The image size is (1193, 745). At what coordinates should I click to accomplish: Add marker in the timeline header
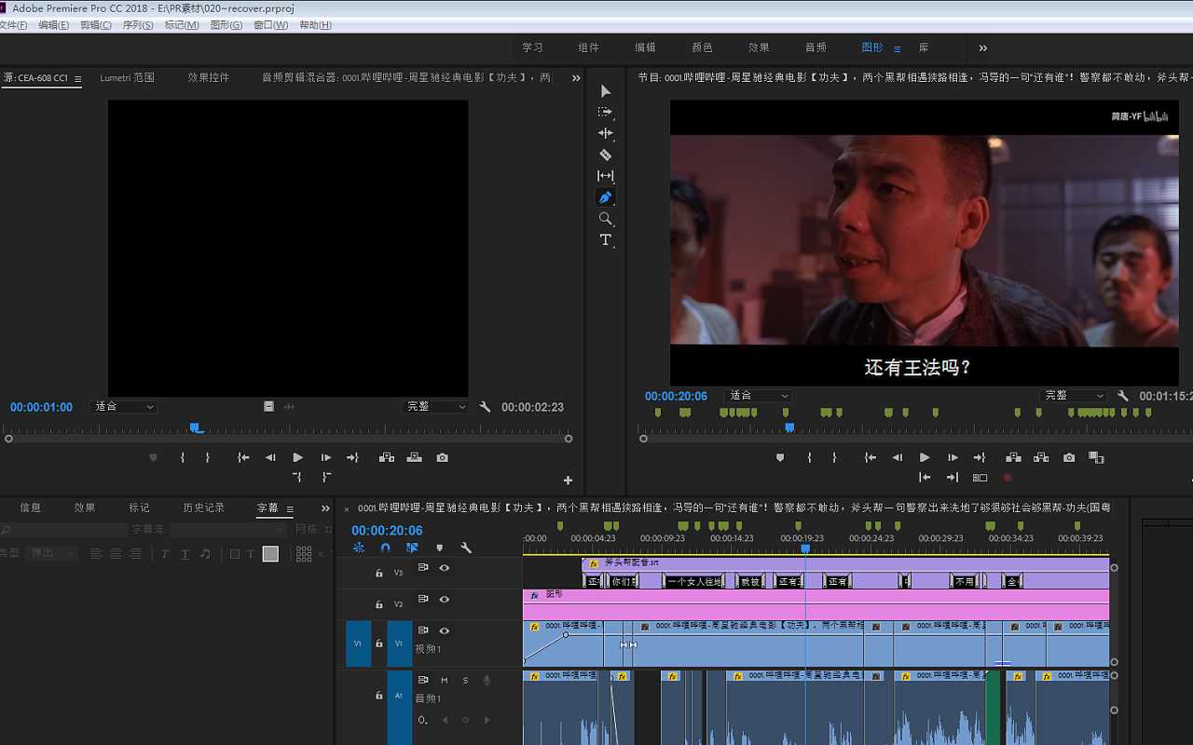click(x=439, y=548)
